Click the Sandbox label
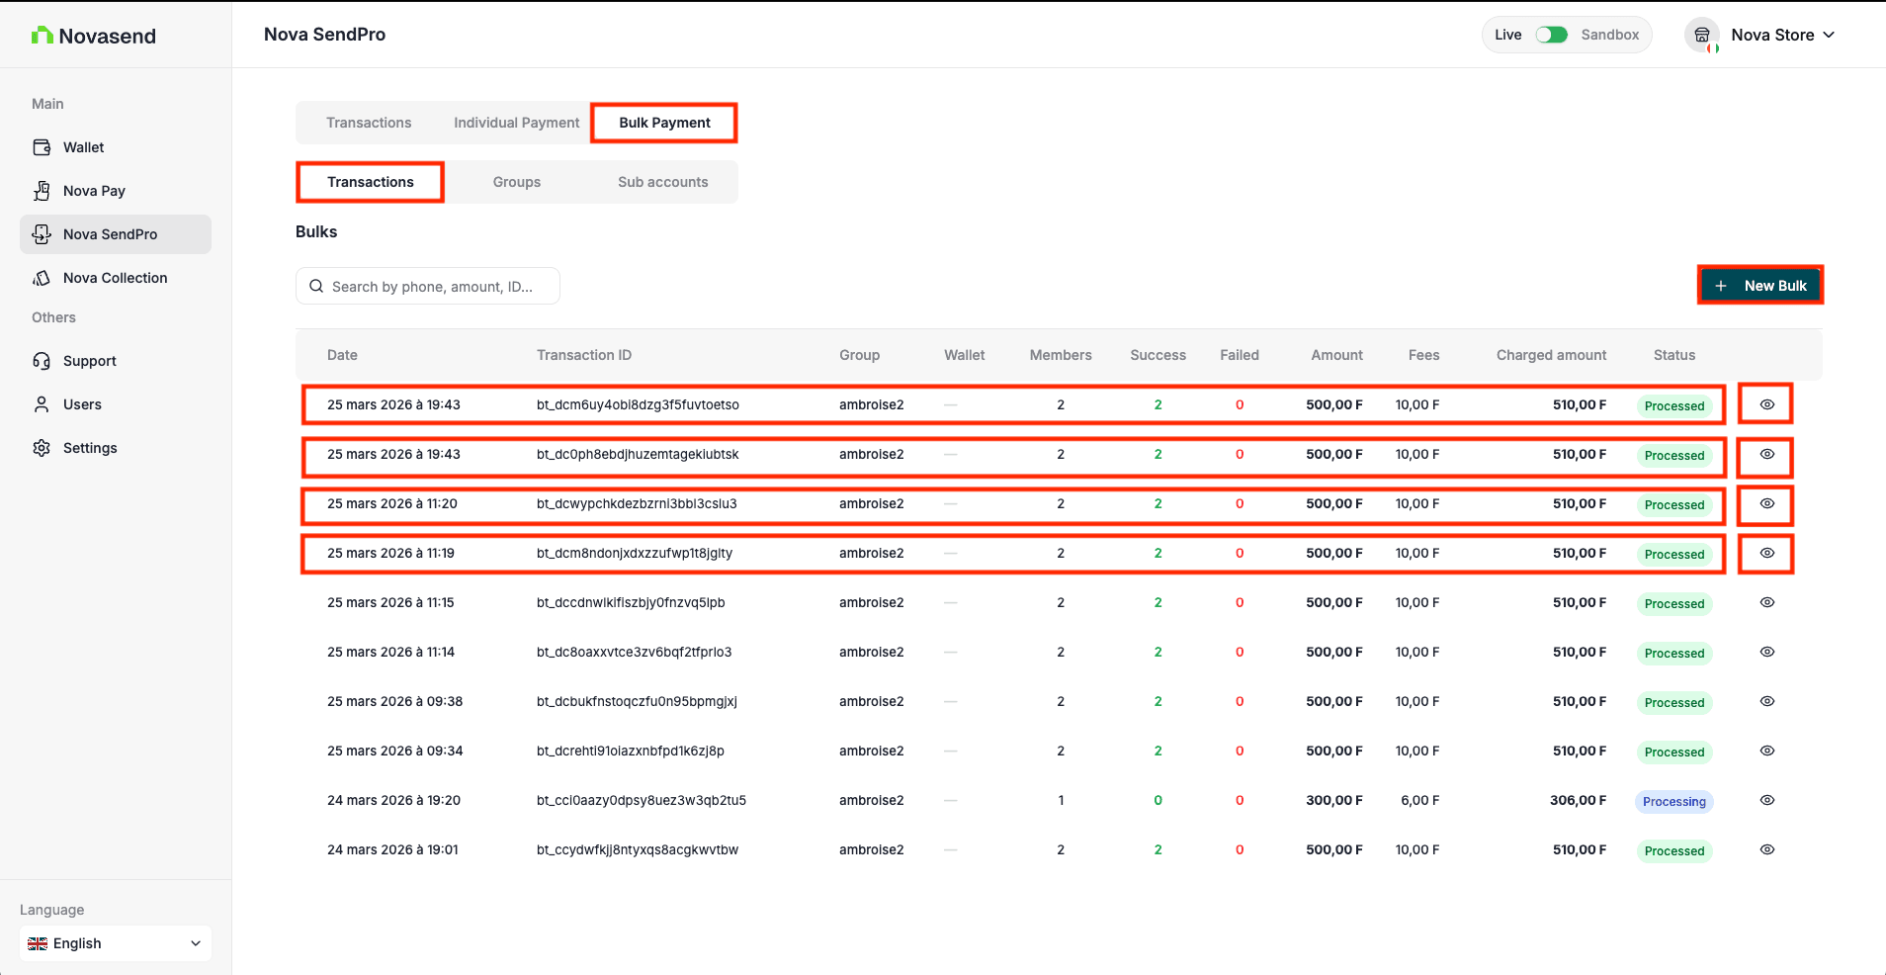 [x=1609, y=35]
